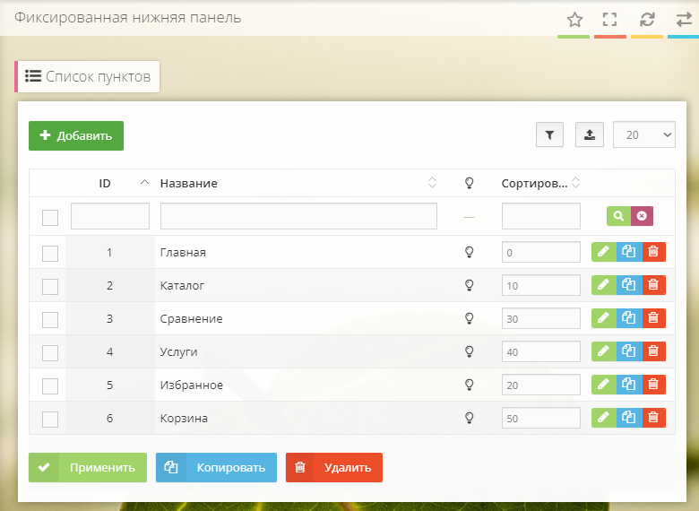
Task: Copy the Каталог row using copy icon
Action: click(x=629, y=286)
